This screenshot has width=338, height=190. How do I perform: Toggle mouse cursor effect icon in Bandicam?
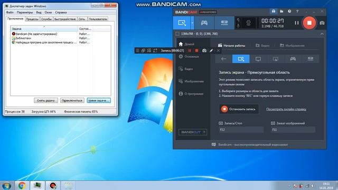(x=238, y=20)
